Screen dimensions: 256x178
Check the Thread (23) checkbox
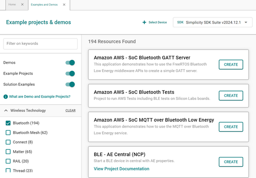[x=8, y=170]
